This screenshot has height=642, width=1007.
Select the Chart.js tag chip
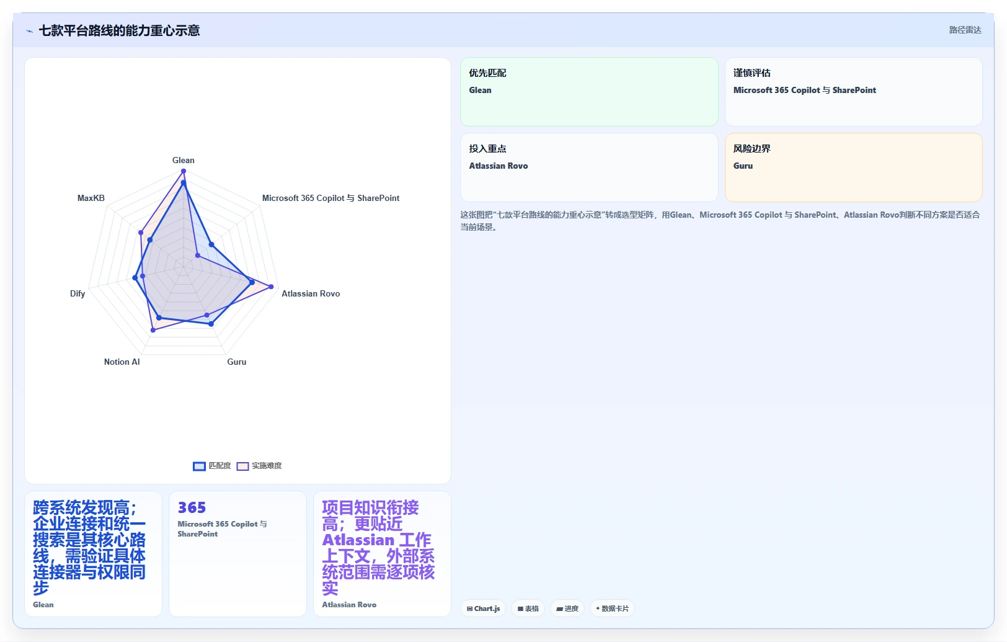(483, 609)
